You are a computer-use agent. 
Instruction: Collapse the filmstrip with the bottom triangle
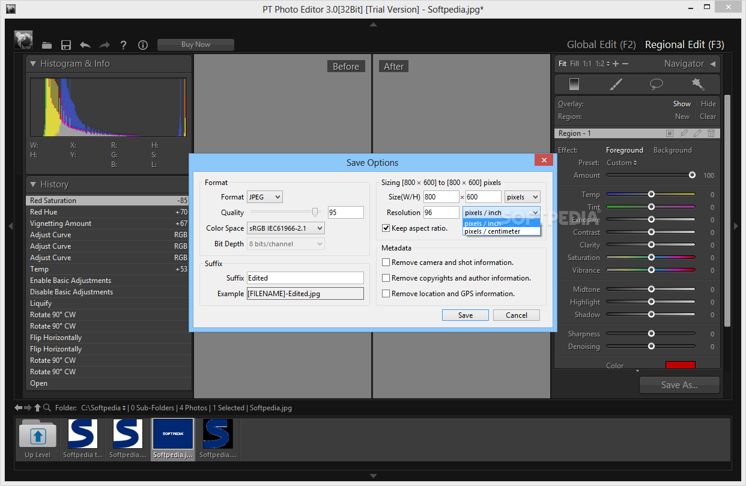click(373, 476)
